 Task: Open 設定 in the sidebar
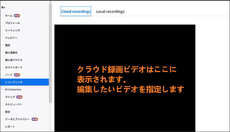(7, 112)
